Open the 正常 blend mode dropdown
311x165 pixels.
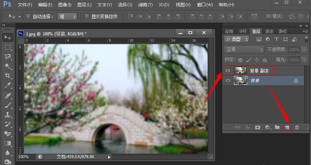244,49
